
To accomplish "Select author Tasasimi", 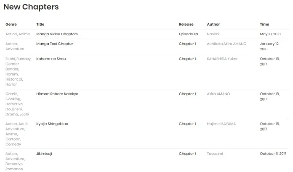I will (x=215, y=154).
